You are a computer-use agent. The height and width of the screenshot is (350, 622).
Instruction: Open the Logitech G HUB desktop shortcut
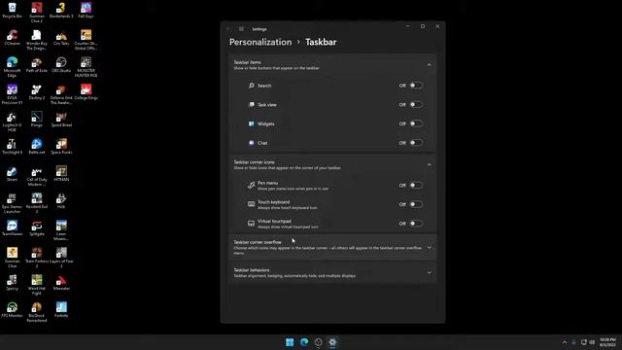click(x=12, y=121)
